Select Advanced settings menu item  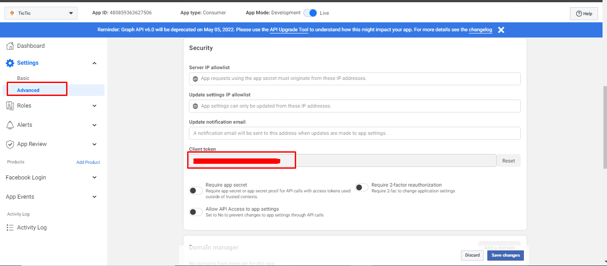tap(29, 90)
